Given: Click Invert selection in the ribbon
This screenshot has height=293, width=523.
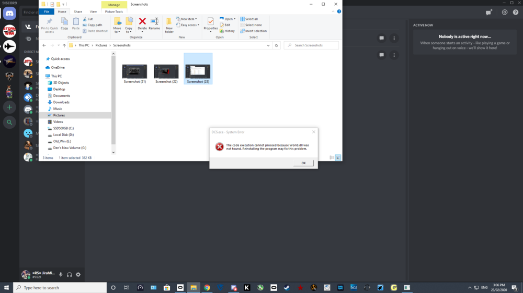Looking at the screenshot, I should pos(253,31).
